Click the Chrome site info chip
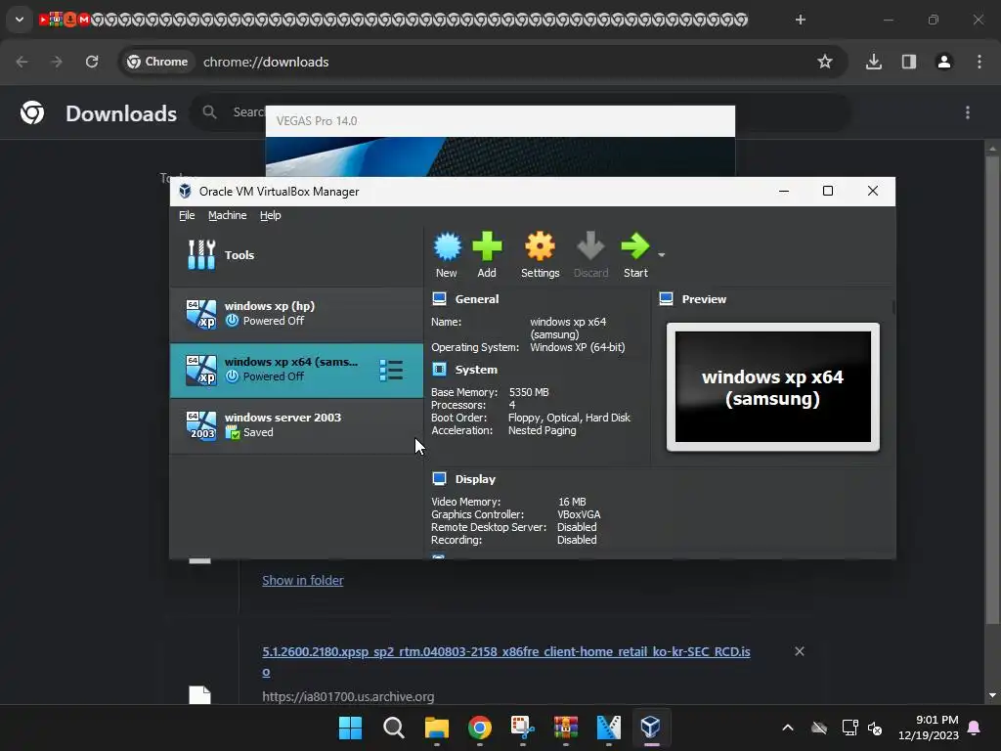 (x=157, y=62)
